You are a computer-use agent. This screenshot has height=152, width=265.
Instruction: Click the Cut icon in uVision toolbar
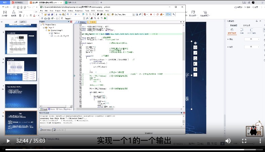point(56,14)
